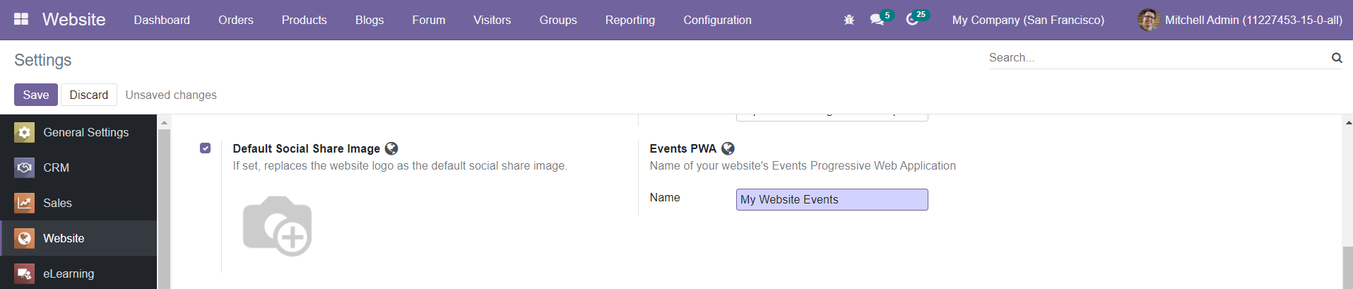This screenshot has height=289, width=1353.
Task: Click the Events PWA heading text
Action: point(683,148)
